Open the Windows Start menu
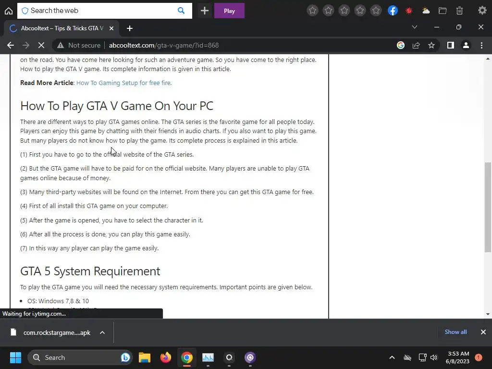 pos(15,357)
